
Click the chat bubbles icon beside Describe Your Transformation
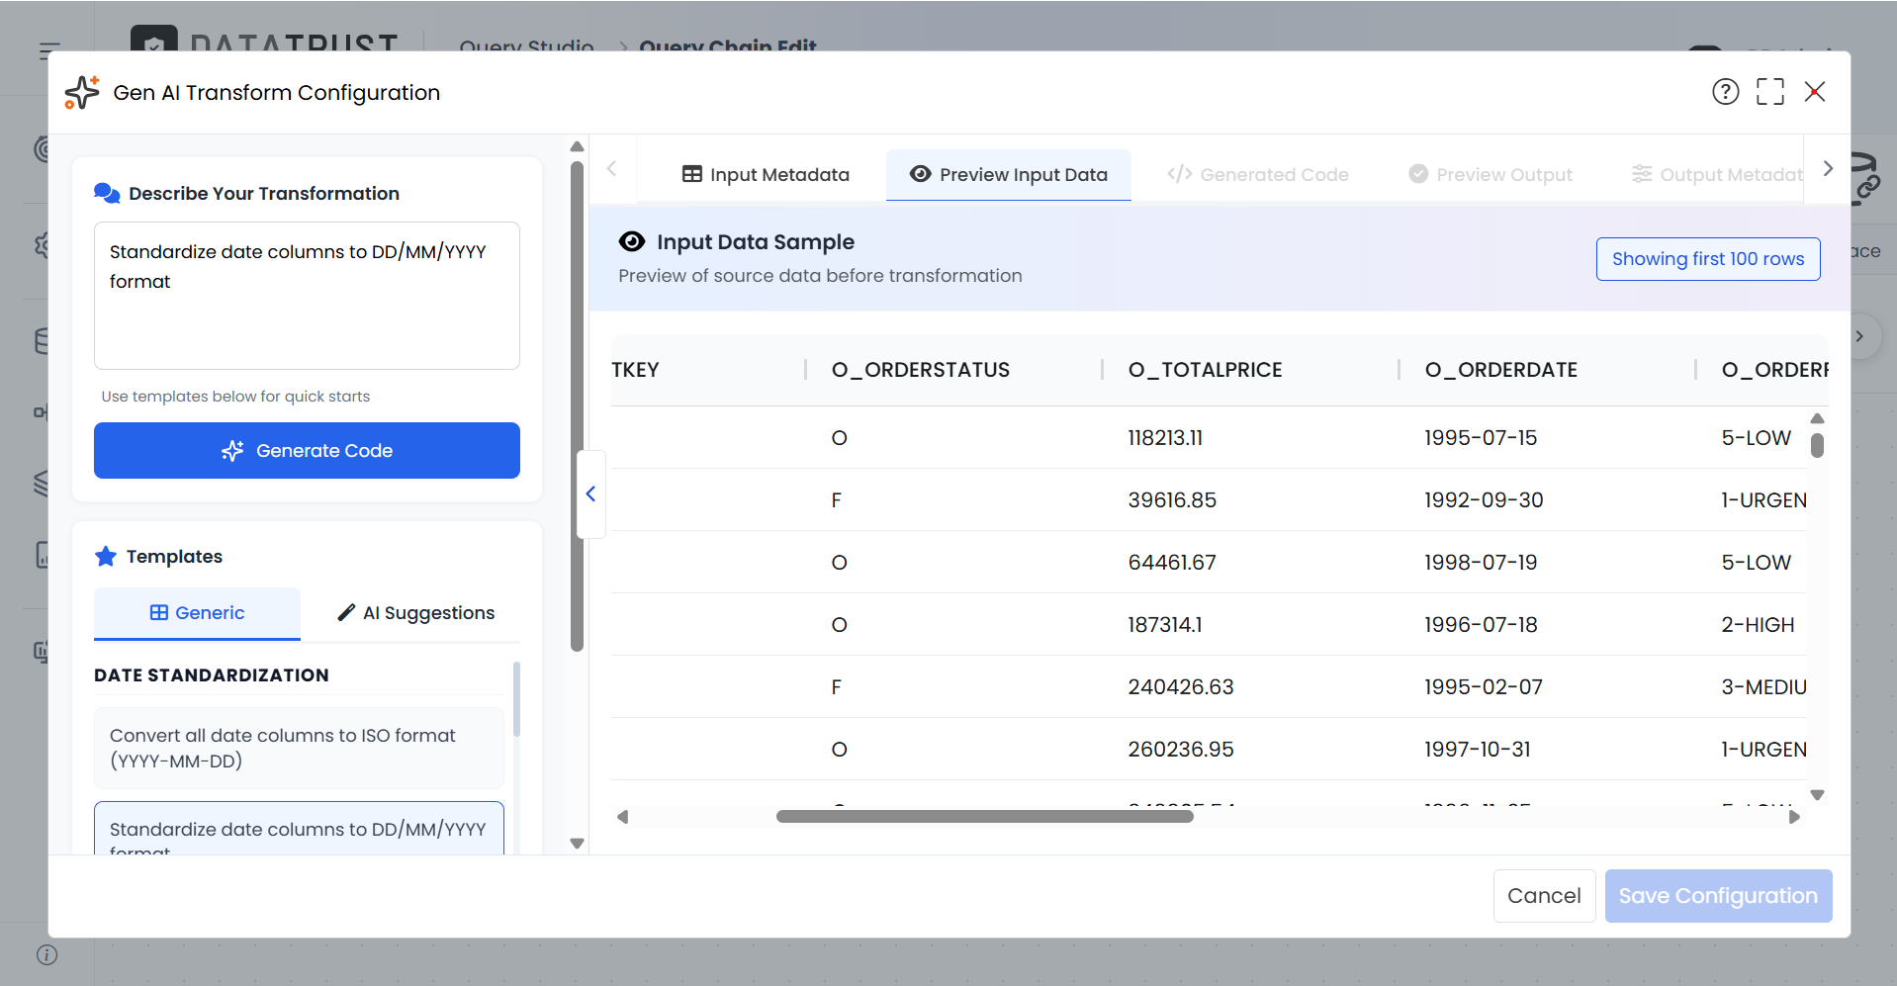pyautogui.click(x=107, y=193)
